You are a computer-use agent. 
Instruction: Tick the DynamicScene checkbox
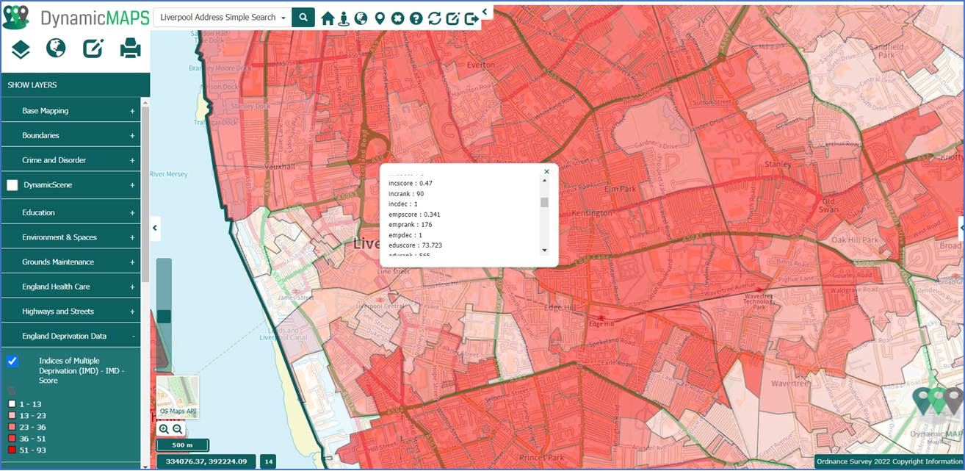pyautogui.click(x=12, y=185)
